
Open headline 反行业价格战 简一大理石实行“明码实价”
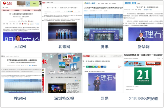(143, 55)
